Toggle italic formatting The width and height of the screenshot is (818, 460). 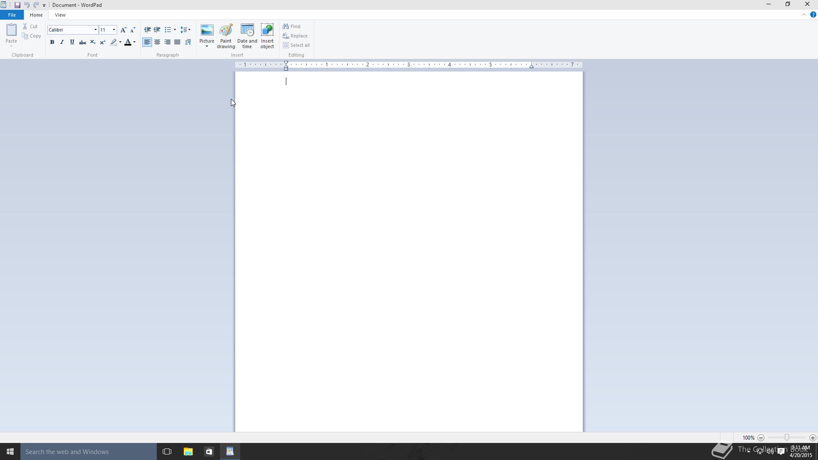point(62,42)
